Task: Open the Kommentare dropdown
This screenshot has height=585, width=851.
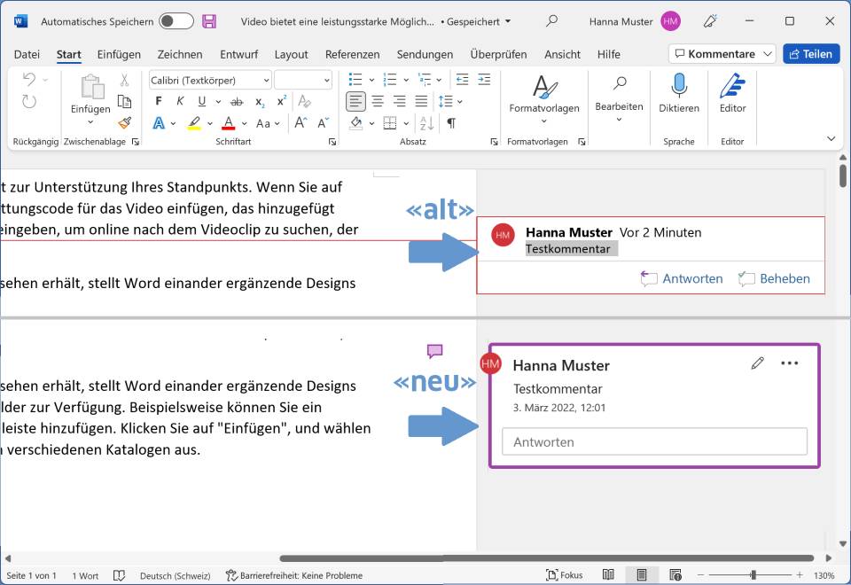Action: 721,53
